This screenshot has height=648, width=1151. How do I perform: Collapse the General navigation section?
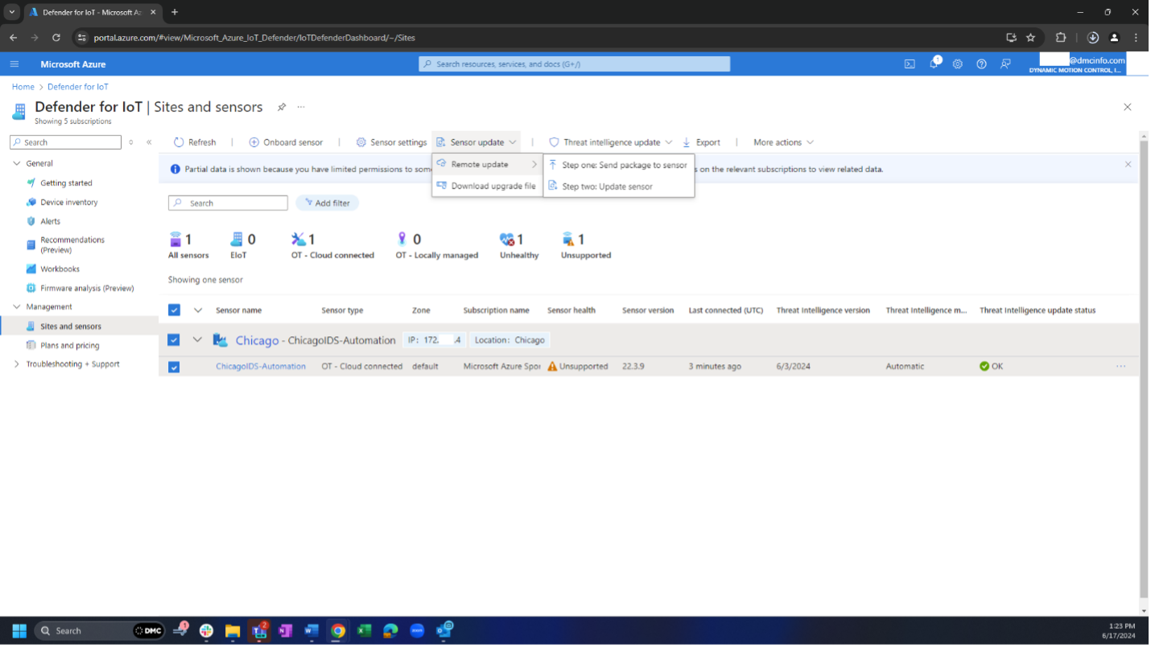coord(17,163)
